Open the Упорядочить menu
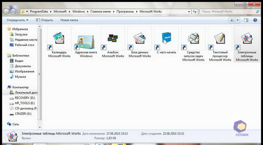The image size is (263, 145). (17, 20)
